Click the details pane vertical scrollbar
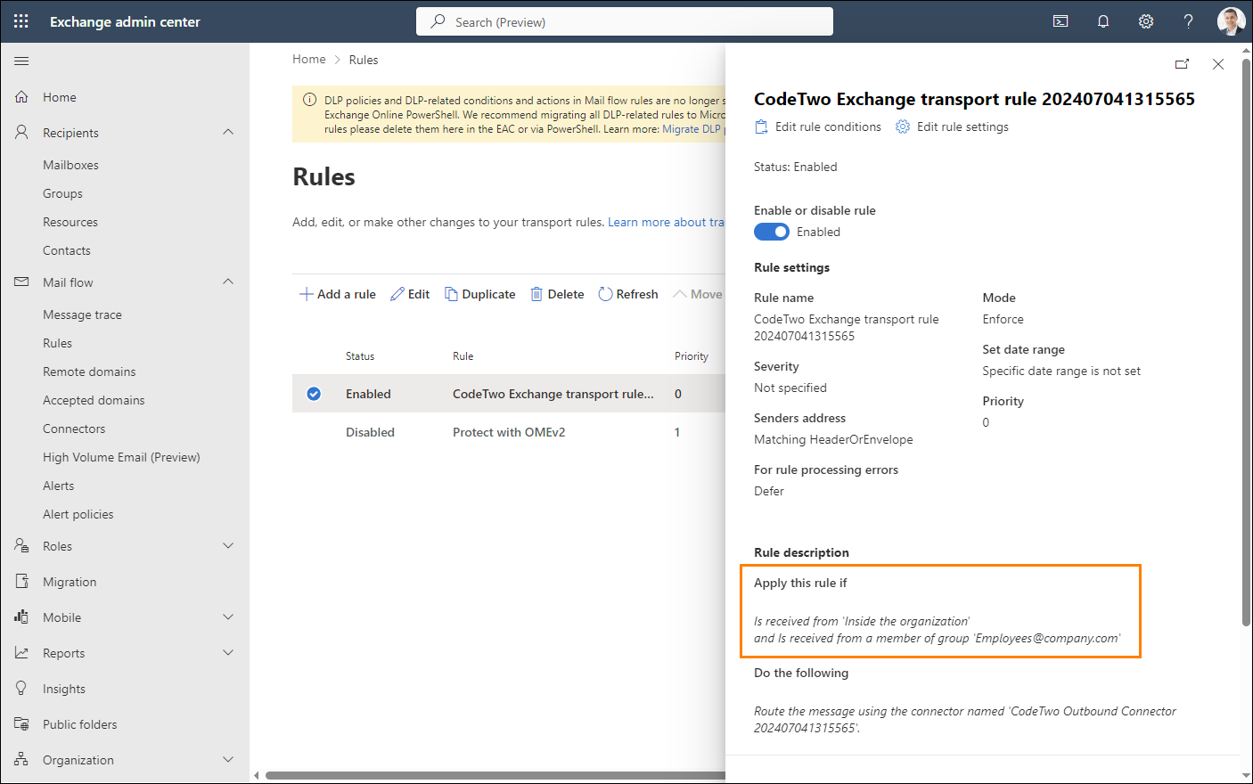The height and width of the screenshot is (784, 1253). tap(1246, 343)
